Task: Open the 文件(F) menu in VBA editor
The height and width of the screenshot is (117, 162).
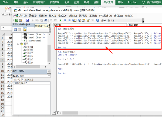Action: click(23, 16)
